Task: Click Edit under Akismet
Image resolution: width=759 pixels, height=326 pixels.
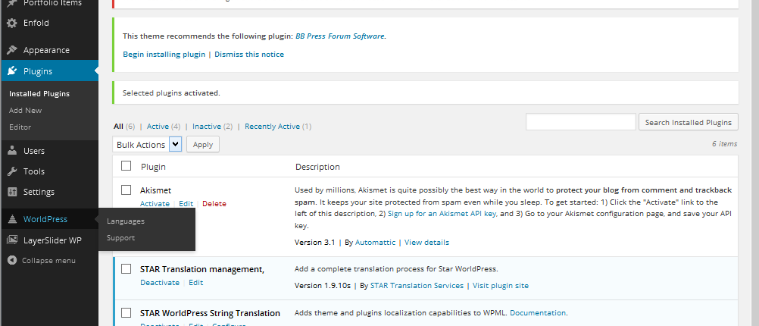Action: tap(186, 204)
